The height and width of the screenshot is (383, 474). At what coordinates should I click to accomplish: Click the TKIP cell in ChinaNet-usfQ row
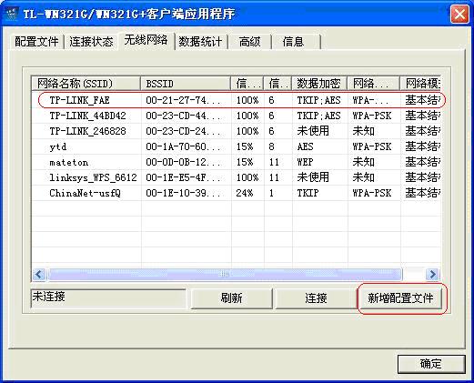[308, 193]
